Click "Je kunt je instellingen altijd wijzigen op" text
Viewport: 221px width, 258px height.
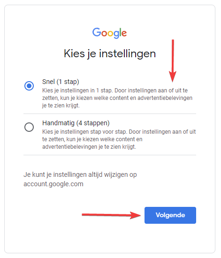click(x=80, y=175)
